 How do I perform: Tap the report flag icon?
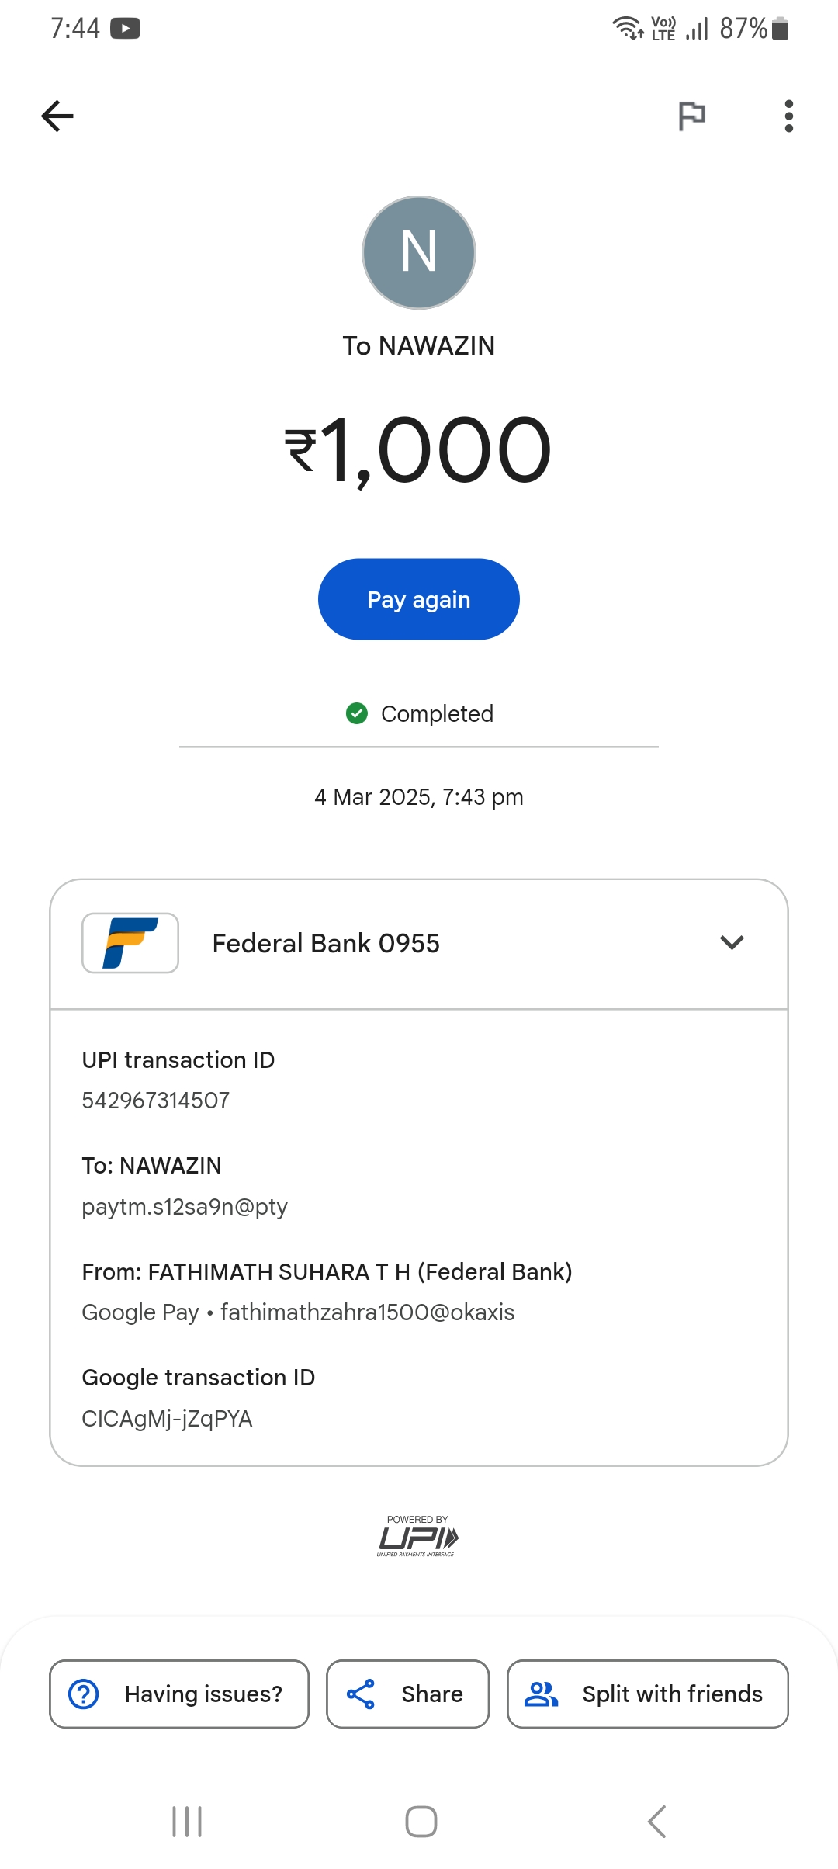coord(691,116)
